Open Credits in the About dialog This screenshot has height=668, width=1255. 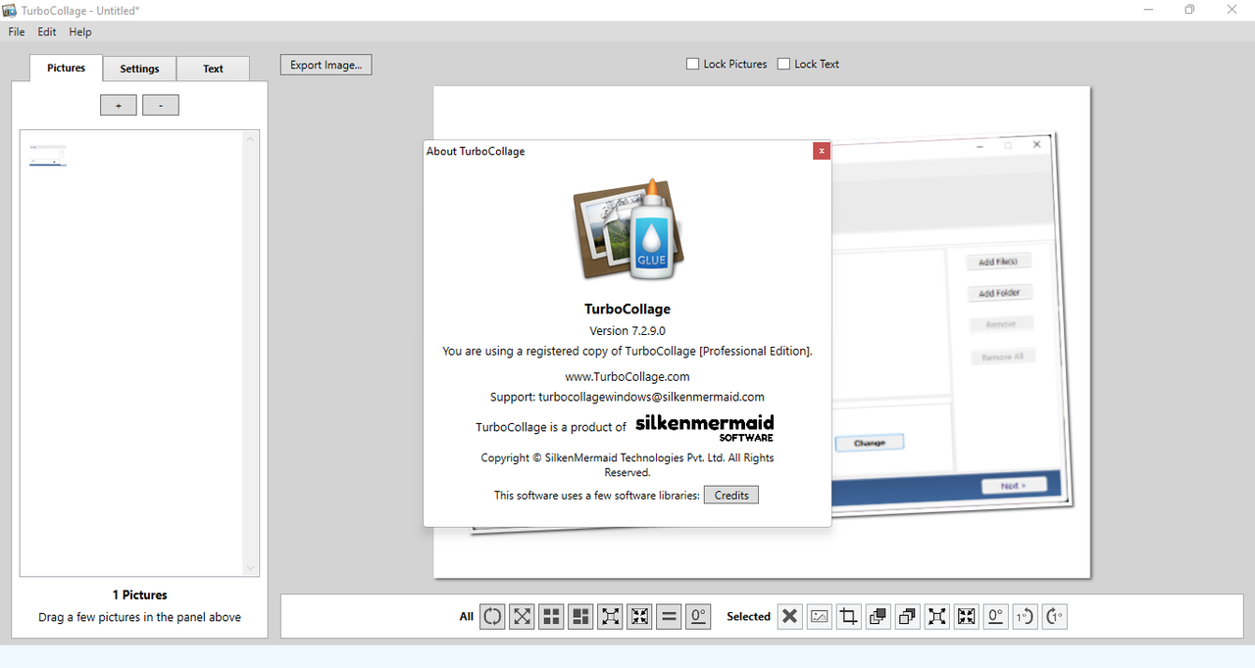pyautogui.click(x=731, y=496)
